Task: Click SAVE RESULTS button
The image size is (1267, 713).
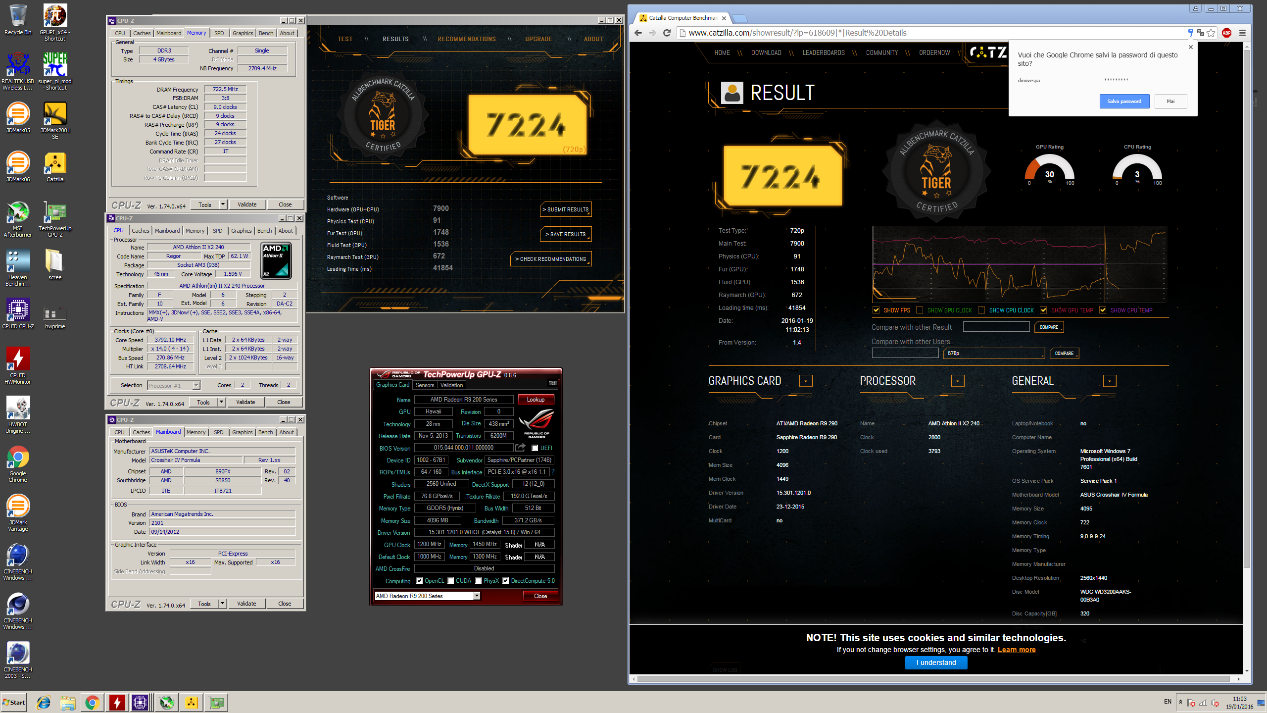Action: [566, 234]
